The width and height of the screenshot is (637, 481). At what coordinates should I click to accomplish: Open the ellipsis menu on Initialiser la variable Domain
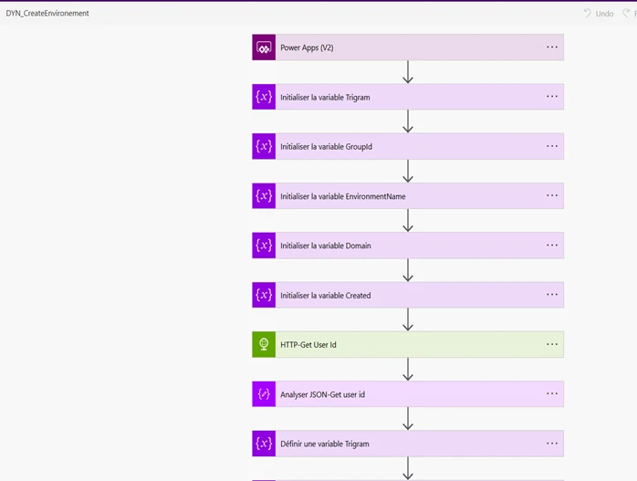point(552,246)
